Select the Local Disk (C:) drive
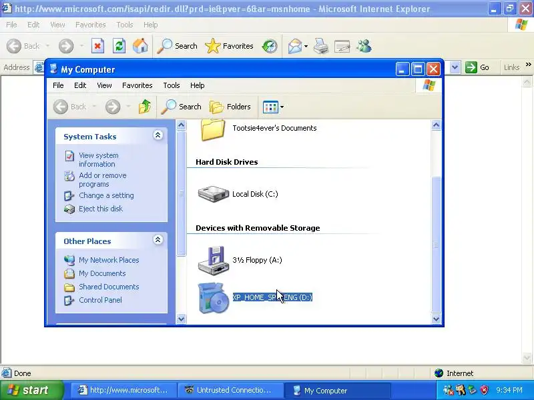Image resolution: width=534 pixels, height=400 pixels. point(238,194)
